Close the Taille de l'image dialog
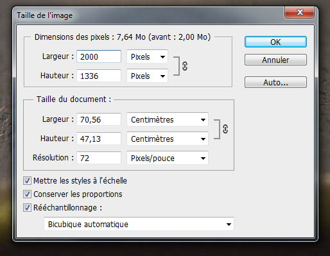The height and width of the screenshot is (256, 330). coord(300,12)
